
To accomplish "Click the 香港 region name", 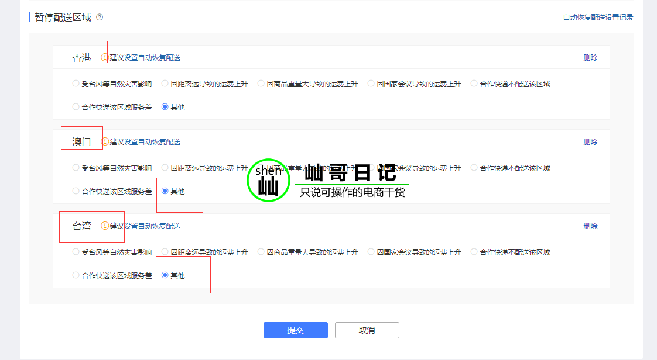I will (81, 58).
